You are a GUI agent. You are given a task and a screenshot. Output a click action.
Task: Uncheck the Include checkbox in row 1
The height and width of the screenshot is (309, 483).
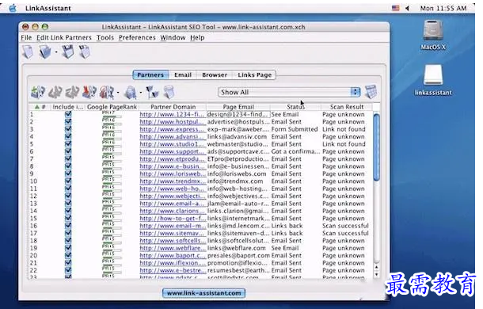pyautogui.click(x=68, y=114)
